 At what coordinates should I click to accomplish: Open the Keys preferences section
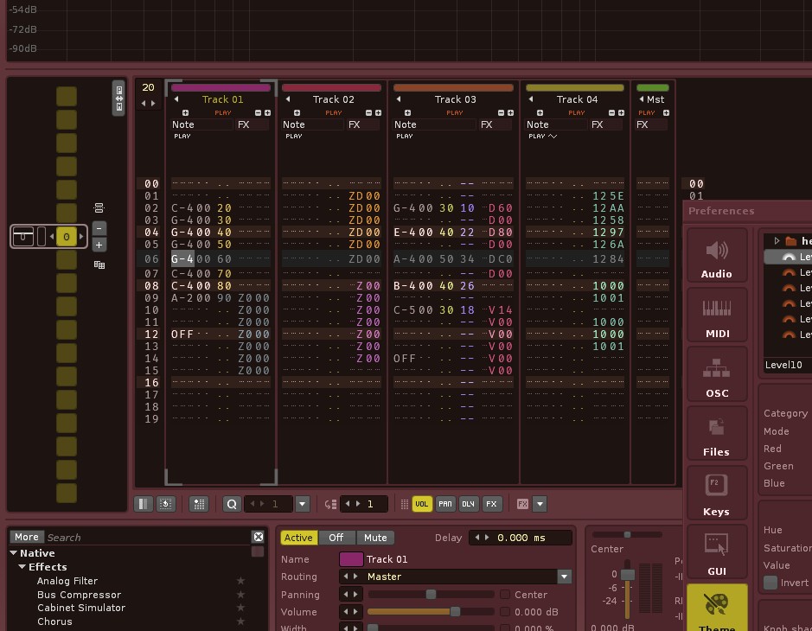717,493
